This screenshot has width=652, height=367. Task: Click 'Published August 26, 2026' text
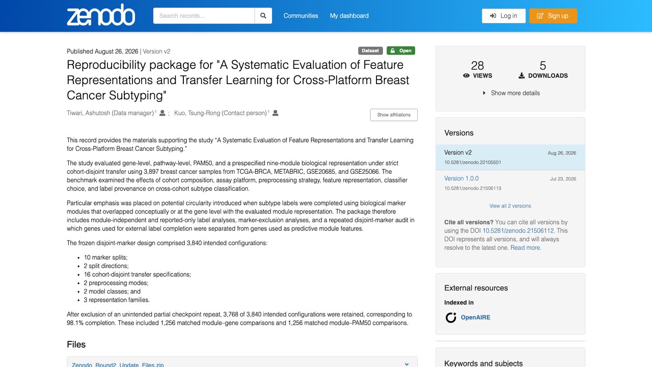[x=102, y=51]
